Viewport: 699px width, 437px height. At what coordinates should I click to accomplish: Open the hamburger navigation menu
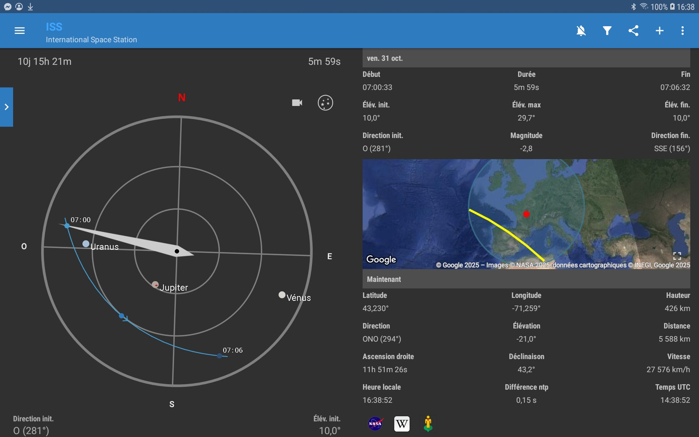click(x=20, y=31)
